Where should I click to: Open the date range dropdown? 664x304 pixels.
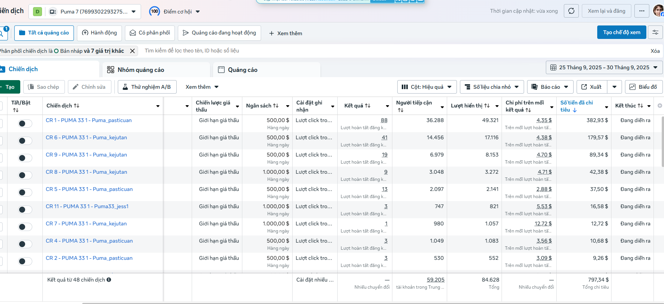point(604,67)
